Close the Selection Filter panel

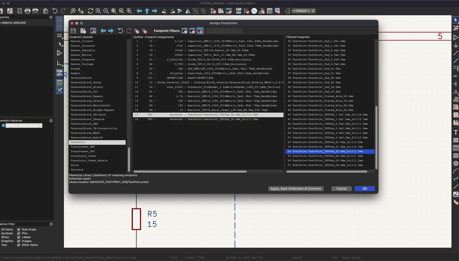(x=51, y=224)
